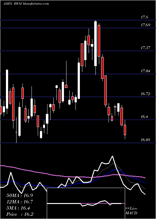Select the 17.37 price level label
Image resolution: width=156 pixels, height=219 pixels.
[145, 48]
